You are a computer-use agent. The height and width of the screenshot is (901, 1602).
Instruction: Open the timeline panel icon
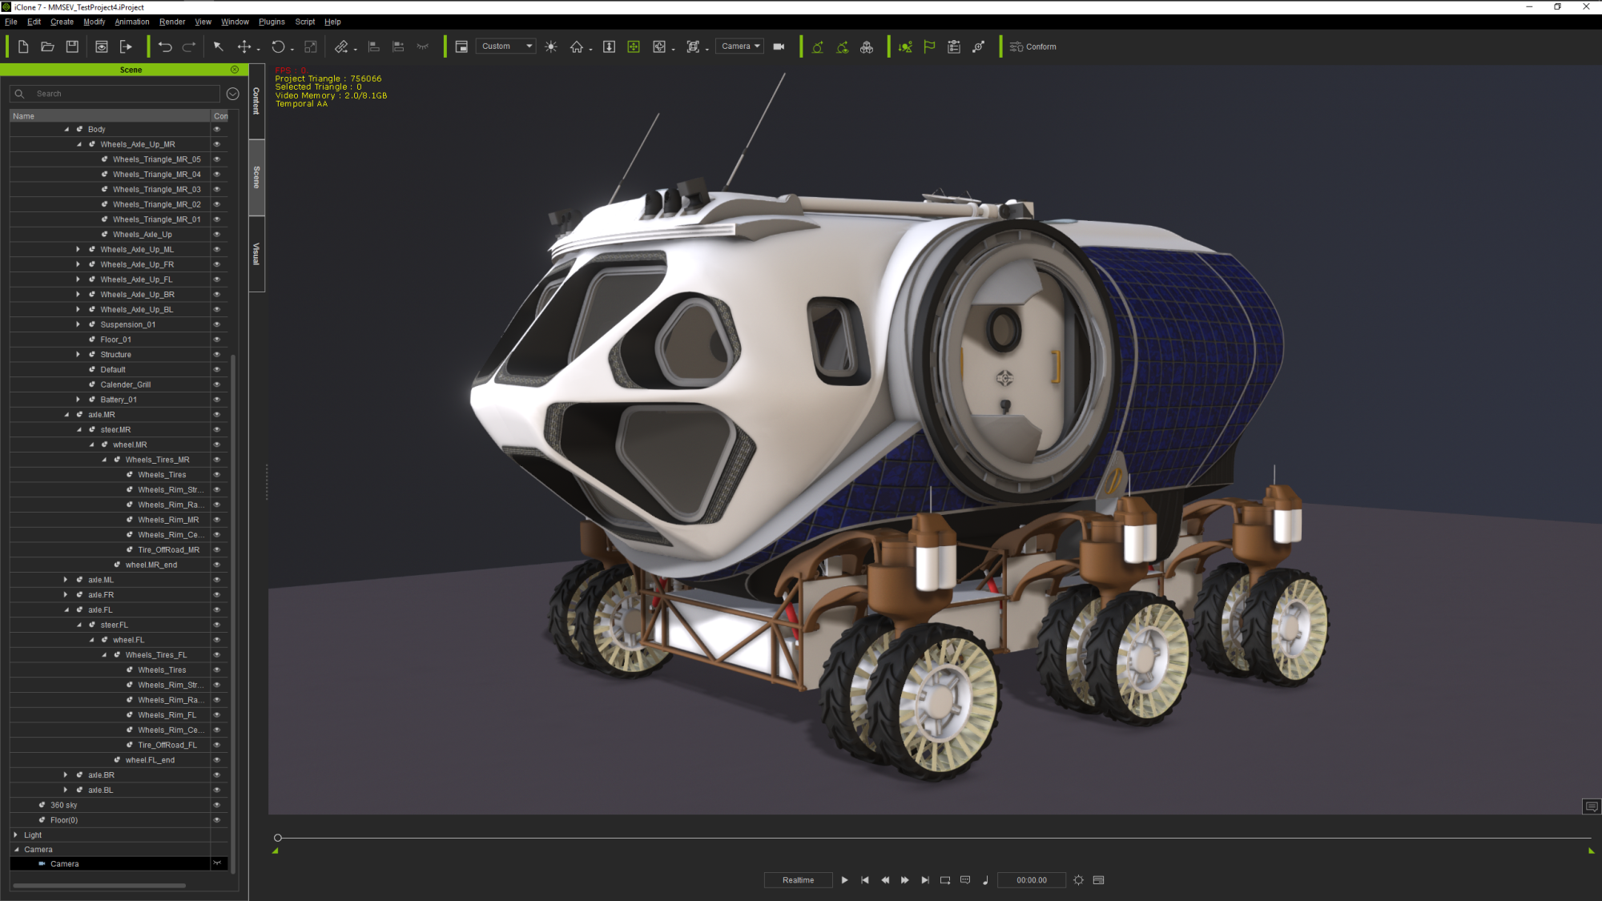(x=1099, y=880)
